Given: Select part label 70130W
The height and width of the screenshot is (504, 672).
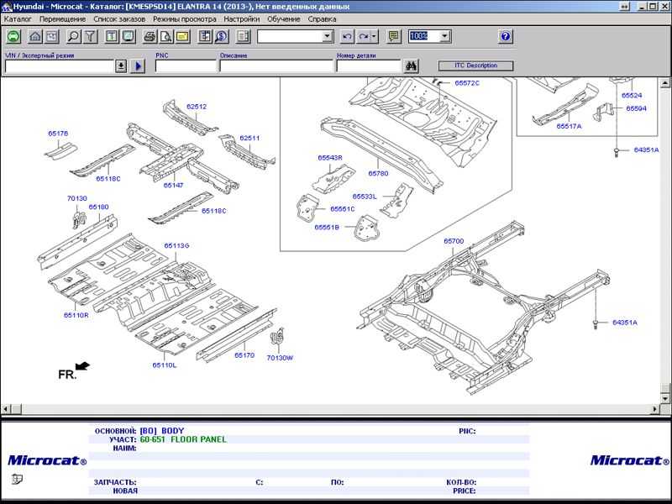Looking at the screenshot, I should click(x=280, y=358).
